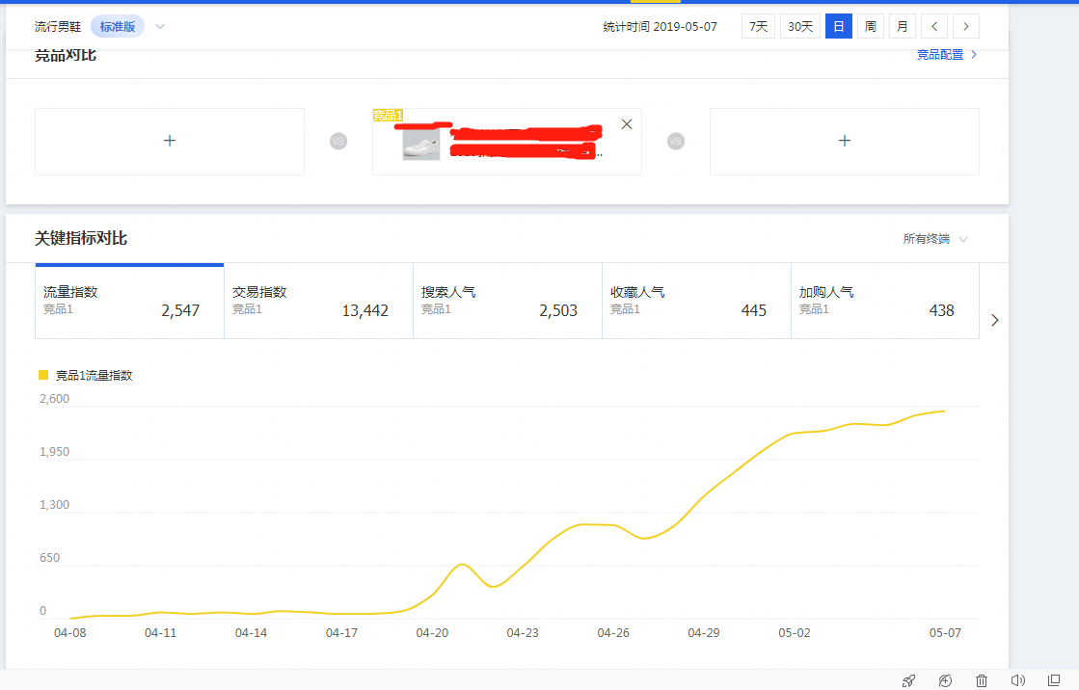Click the left plus slot to add a competitor
This screenshot has height=690, width=1079.
pyautogui.click(x=169, y=141)
